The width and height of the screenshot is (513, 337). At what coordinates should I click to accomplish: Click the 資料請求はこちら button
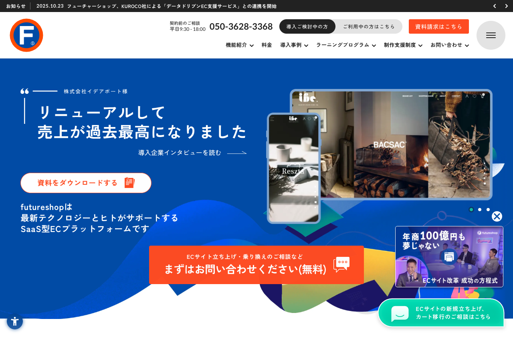[438, 26]
